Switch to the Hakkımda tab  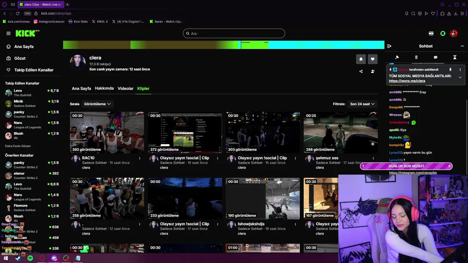[104, 88]
